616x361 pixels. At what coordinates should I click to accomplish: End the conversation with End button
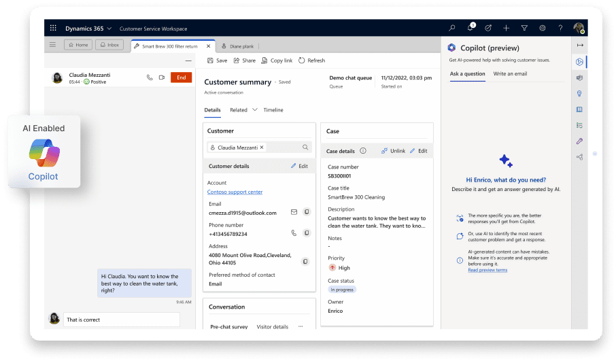[181, 78]
